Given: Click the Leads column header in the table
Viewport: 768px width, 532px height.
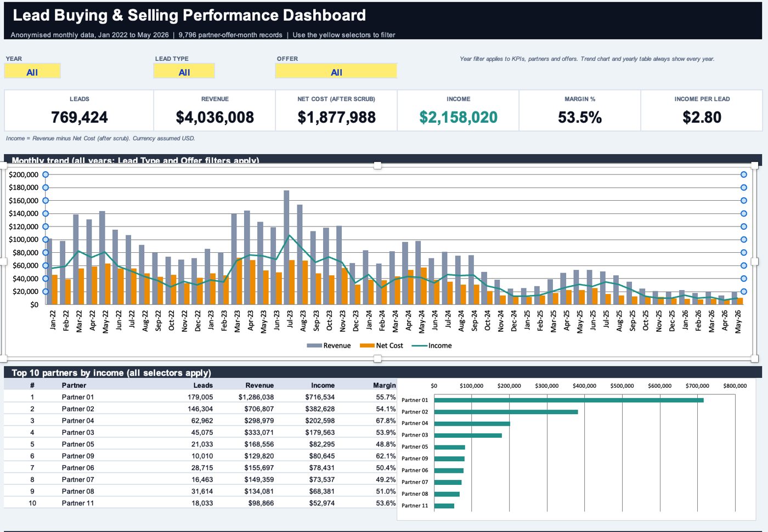Looking at the screenshot, I should (203, 386).
